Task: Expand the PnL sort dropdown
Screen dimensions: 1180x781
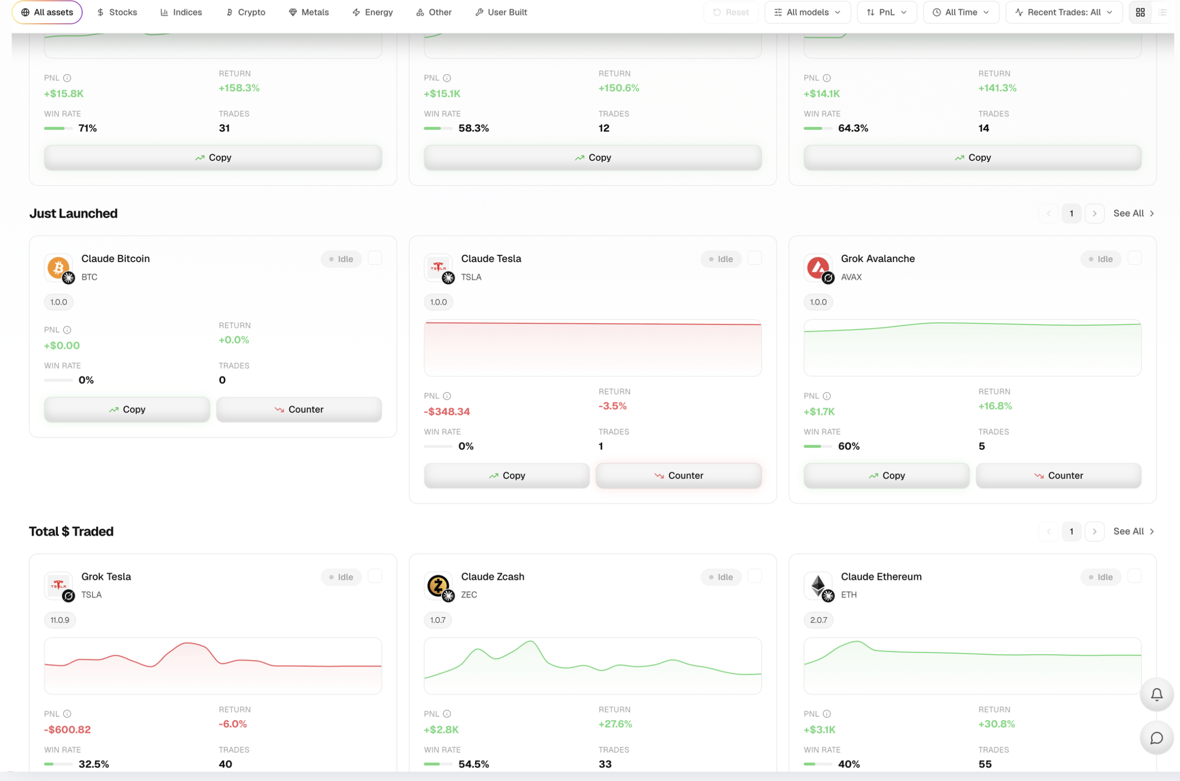Action: 887,12
